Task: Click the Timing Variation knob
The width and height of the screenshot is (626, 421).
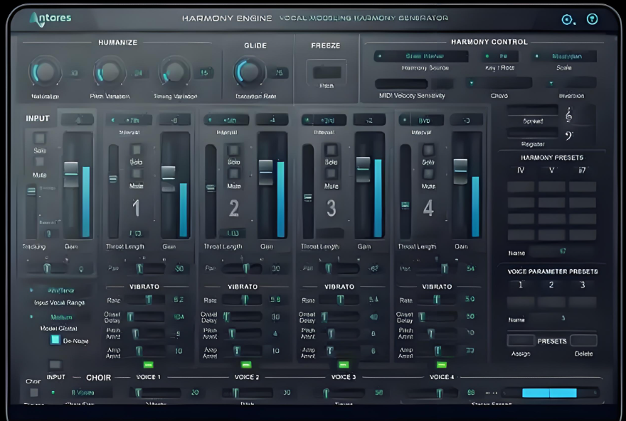Action: (174, 72)
